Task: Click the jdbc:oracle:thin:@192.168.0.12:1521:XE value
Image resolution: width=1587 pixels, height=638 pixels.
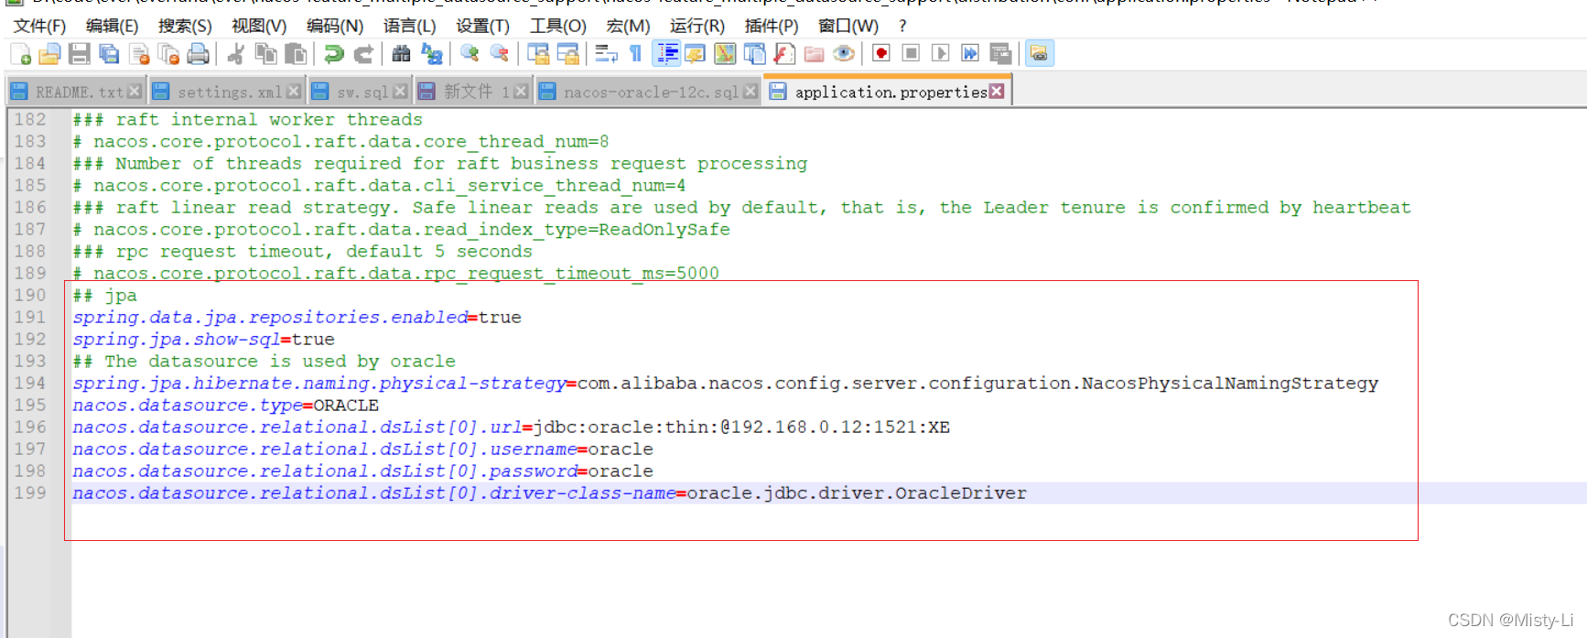Action: (x=742, y=427)
